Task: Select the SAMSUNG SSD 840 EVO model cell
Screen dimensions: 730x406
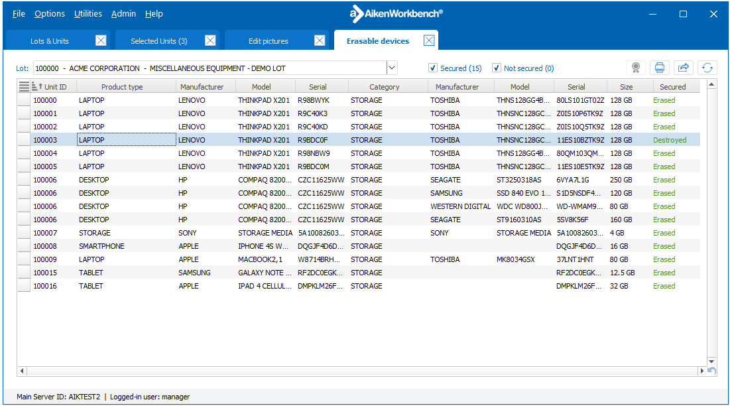Action: coord(523,193)
